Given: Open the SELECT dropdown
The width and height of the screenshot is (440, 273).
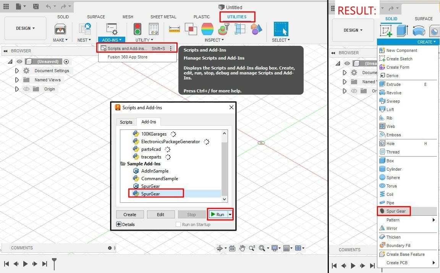Looking at the screenshot, I should click(x=281, y=40).
